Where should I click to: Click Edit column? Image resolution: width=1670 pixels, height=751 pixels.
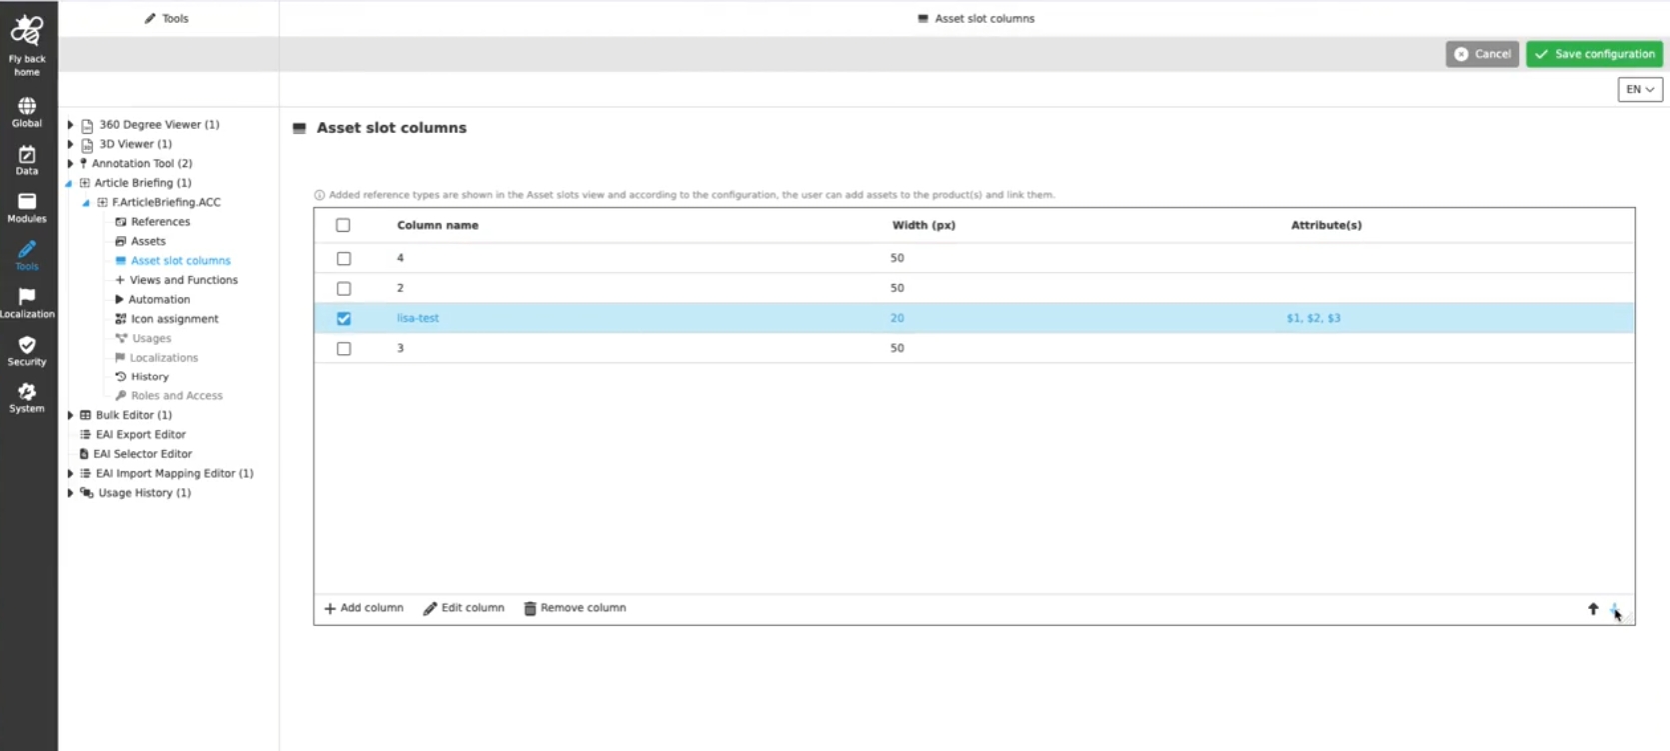click(464, 608)
